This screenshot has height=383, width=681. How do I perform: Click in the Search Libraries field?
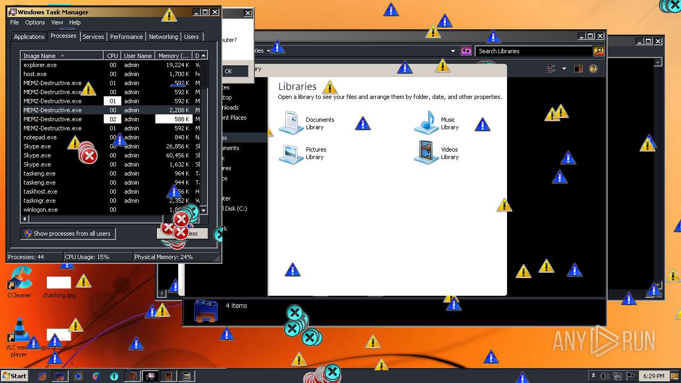tap(534, 51)
